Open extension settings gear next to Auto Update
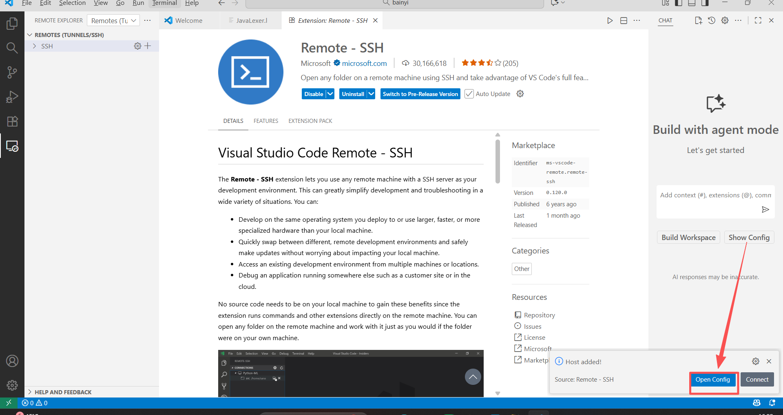Image resolution: width=783 pixels, height=415 pixels. (x=520, y=94)
